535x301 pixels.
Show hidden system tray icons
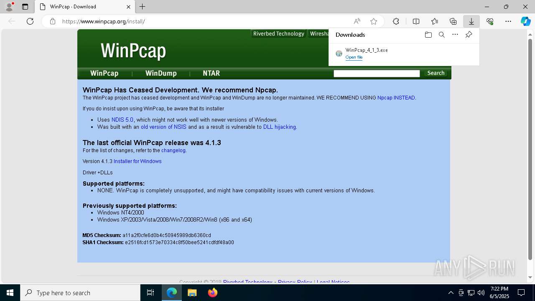point(451,293)
